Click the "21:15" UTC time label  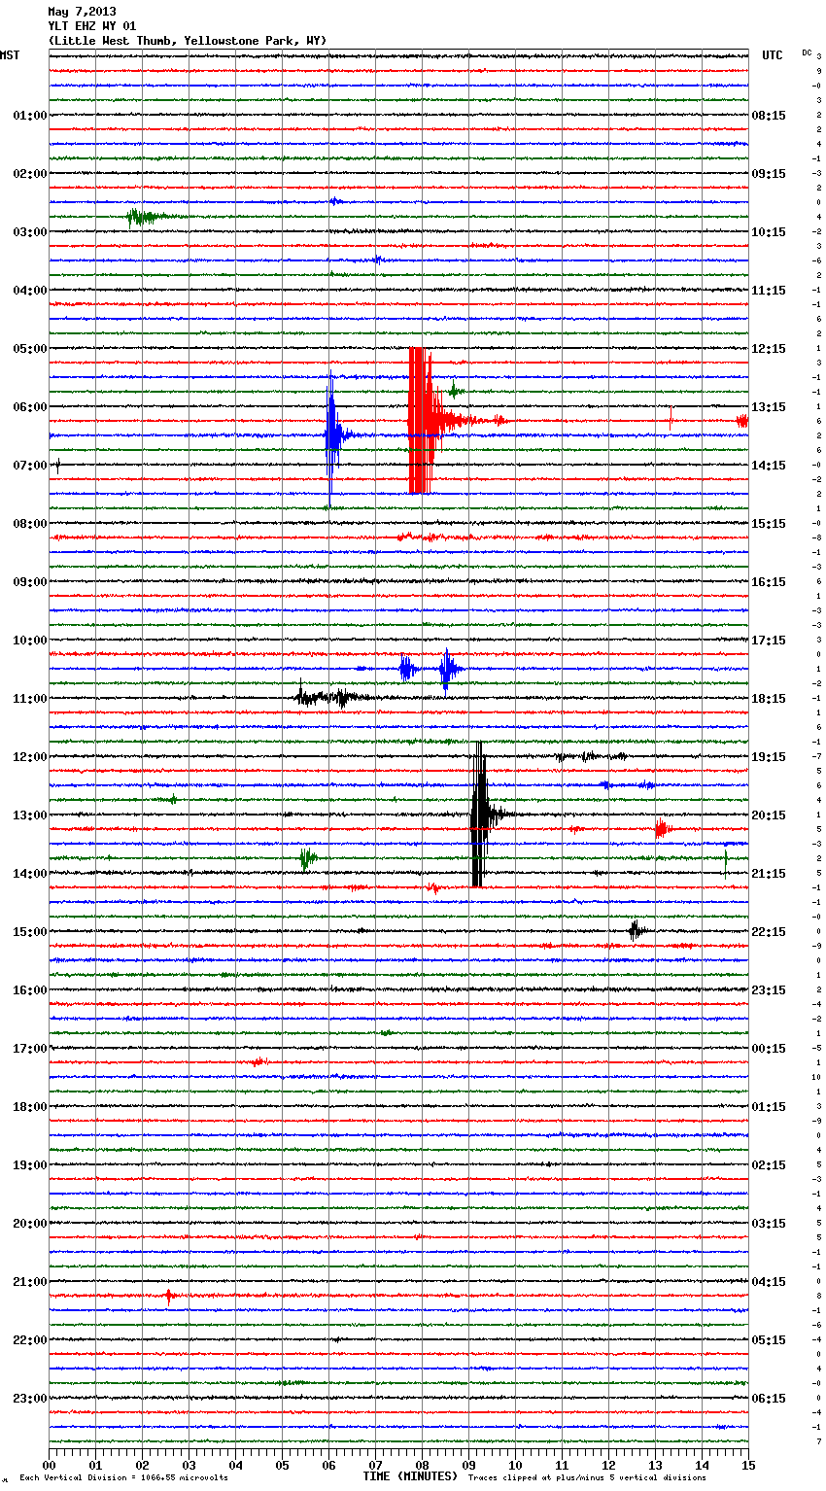(769, 874)
